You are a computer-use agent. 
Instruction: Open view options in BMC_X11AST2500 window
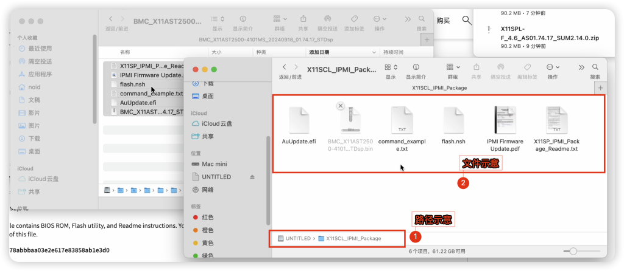point(218,19)
